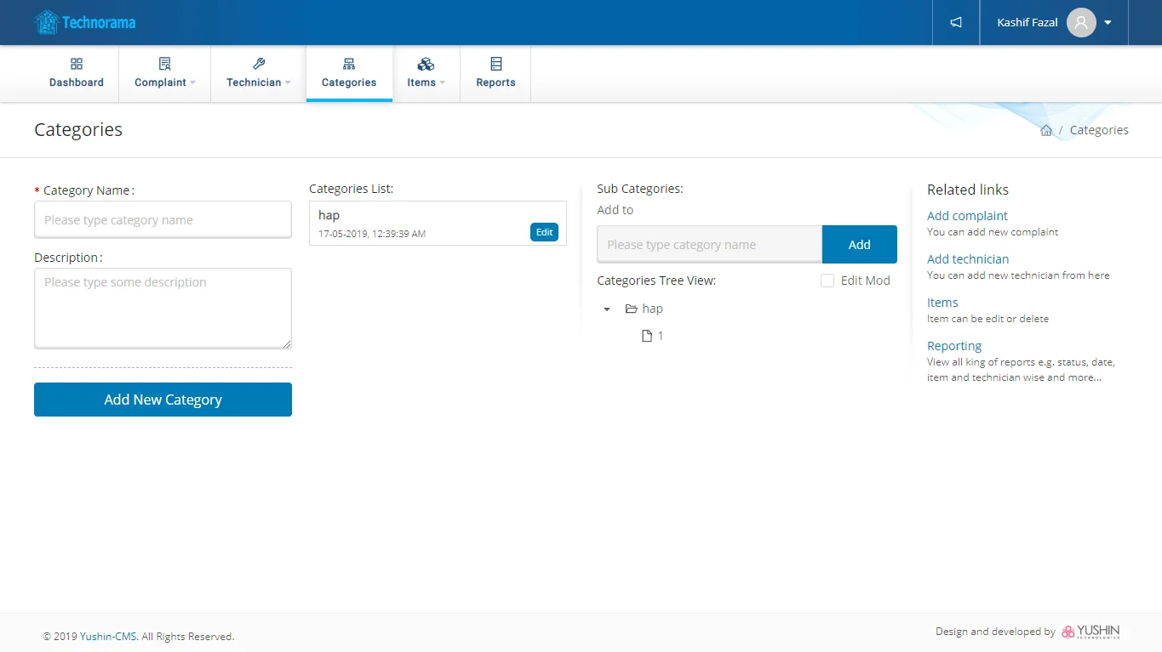This screenshot has width=1162, height=652.
Task: Click the Category Name input field
Action: (x=163, y=220)
